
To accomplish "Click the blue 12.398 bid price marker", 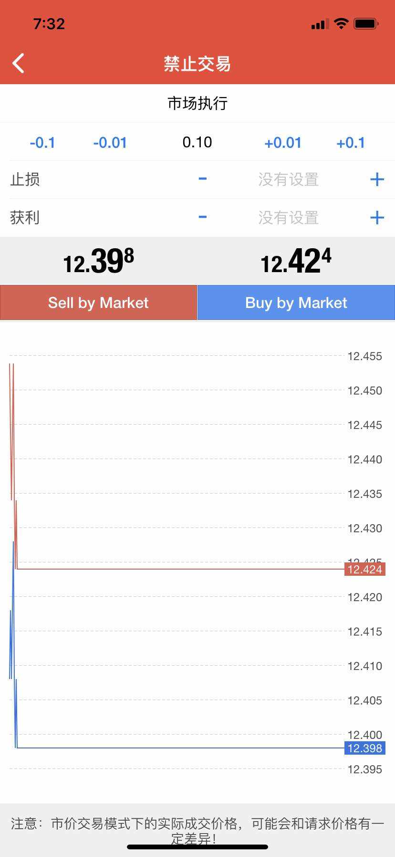I will (364, 748).
